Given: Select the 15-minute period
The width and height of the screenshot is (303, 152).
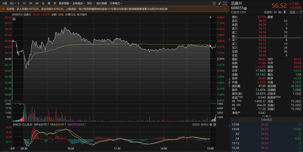Looking at the screenshot, I should [x=24, y=3].
